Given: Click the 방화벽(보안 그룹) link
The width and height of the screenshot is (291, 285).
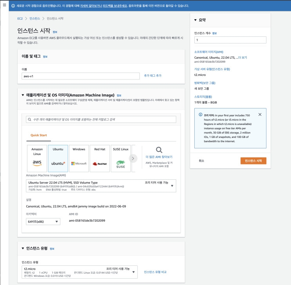Looking at the screenshot, I should (x=205, y=83).
